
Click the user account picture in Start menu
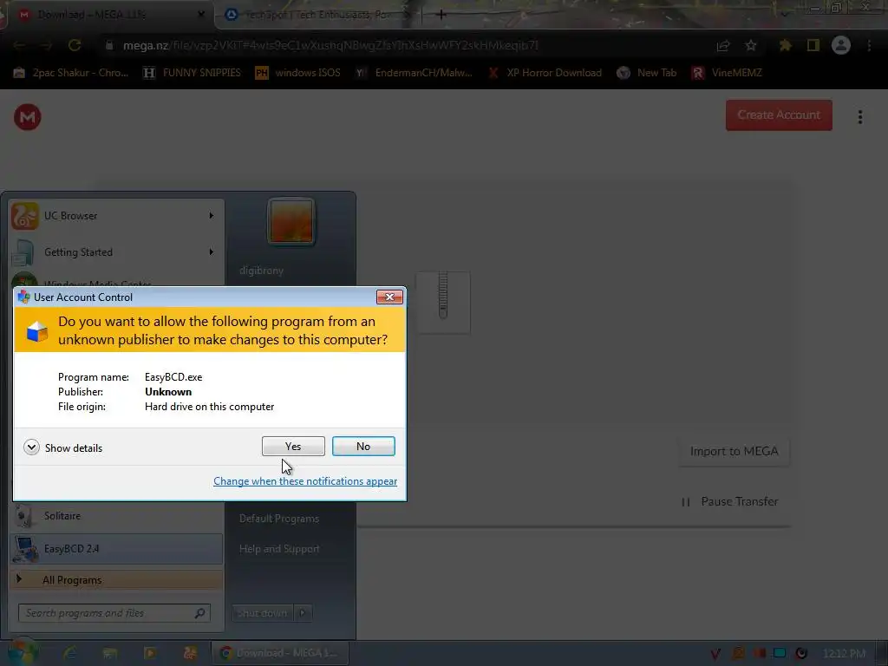click(x=291, y=222)
